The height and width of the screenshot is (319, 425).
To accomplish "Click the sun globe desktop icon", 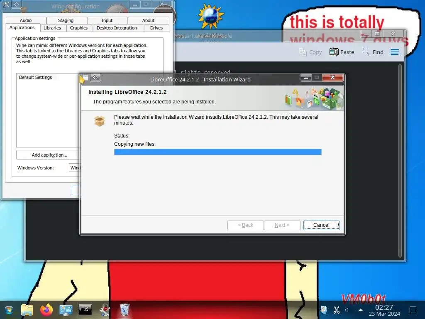I will point(211,16).
